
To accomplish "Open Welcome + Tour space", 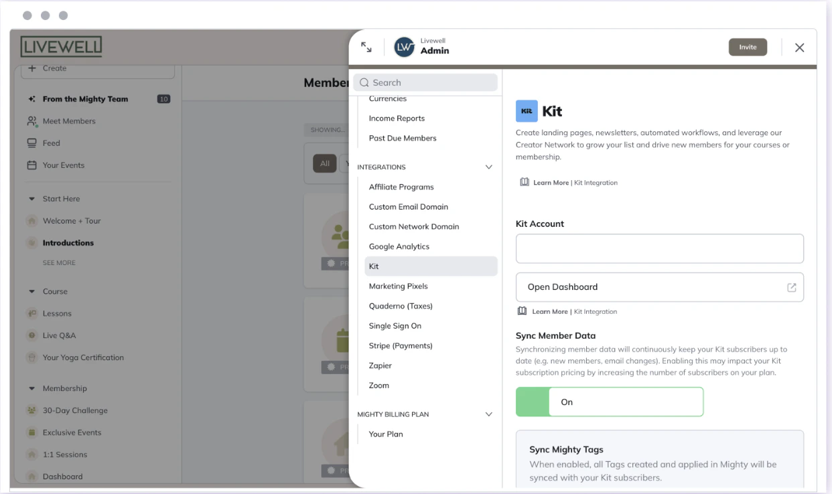I will [x=72, y=221].
